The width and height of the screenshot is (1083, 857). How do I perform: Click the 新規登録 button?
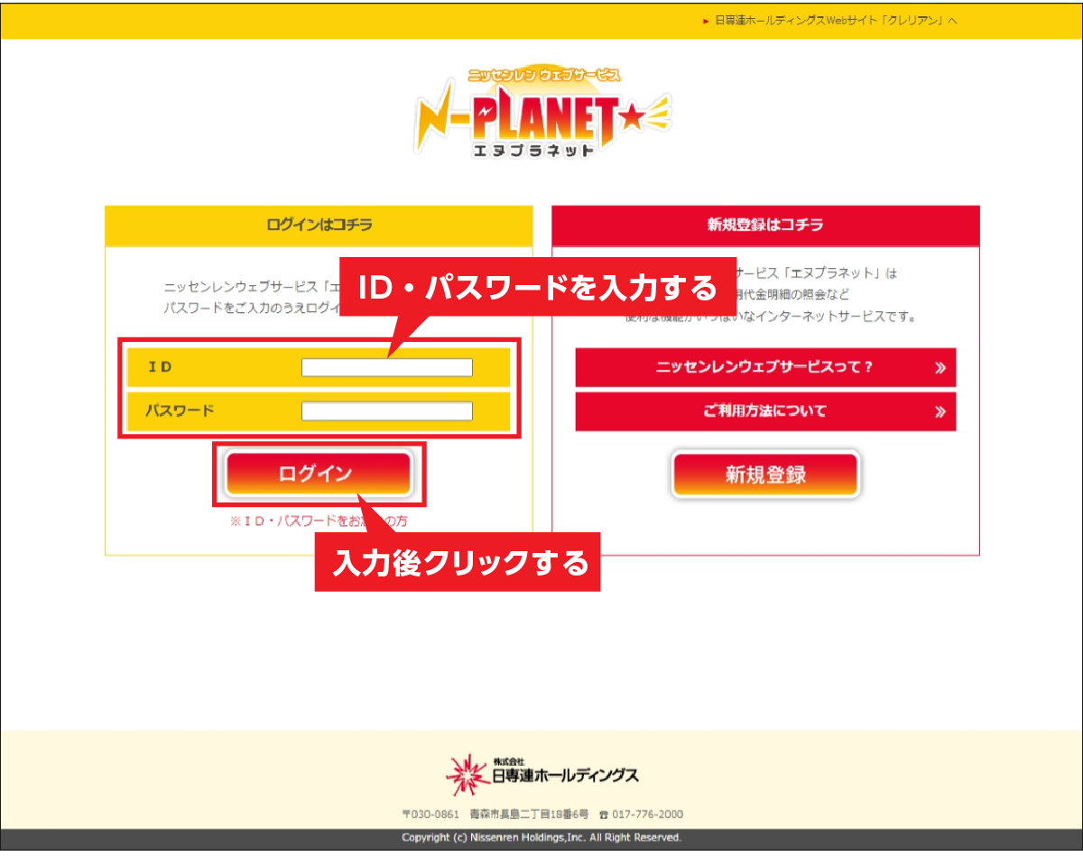tap(765, 475)
